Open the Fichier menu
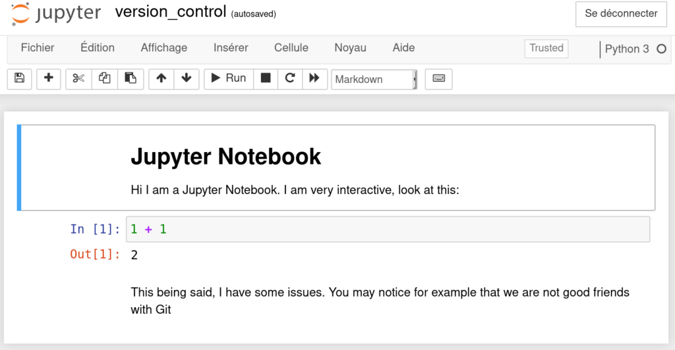The width and height of the screenshot is (675, 350). (38, 47)
